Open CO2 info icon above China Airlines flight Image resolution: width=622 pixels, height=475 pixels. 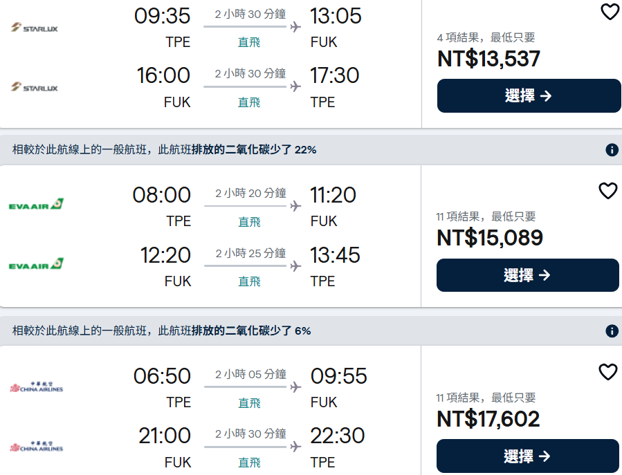click(612, 331)
